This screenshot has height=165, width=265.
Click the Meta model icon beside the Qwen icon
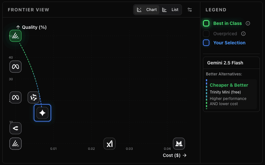(16, 97)
